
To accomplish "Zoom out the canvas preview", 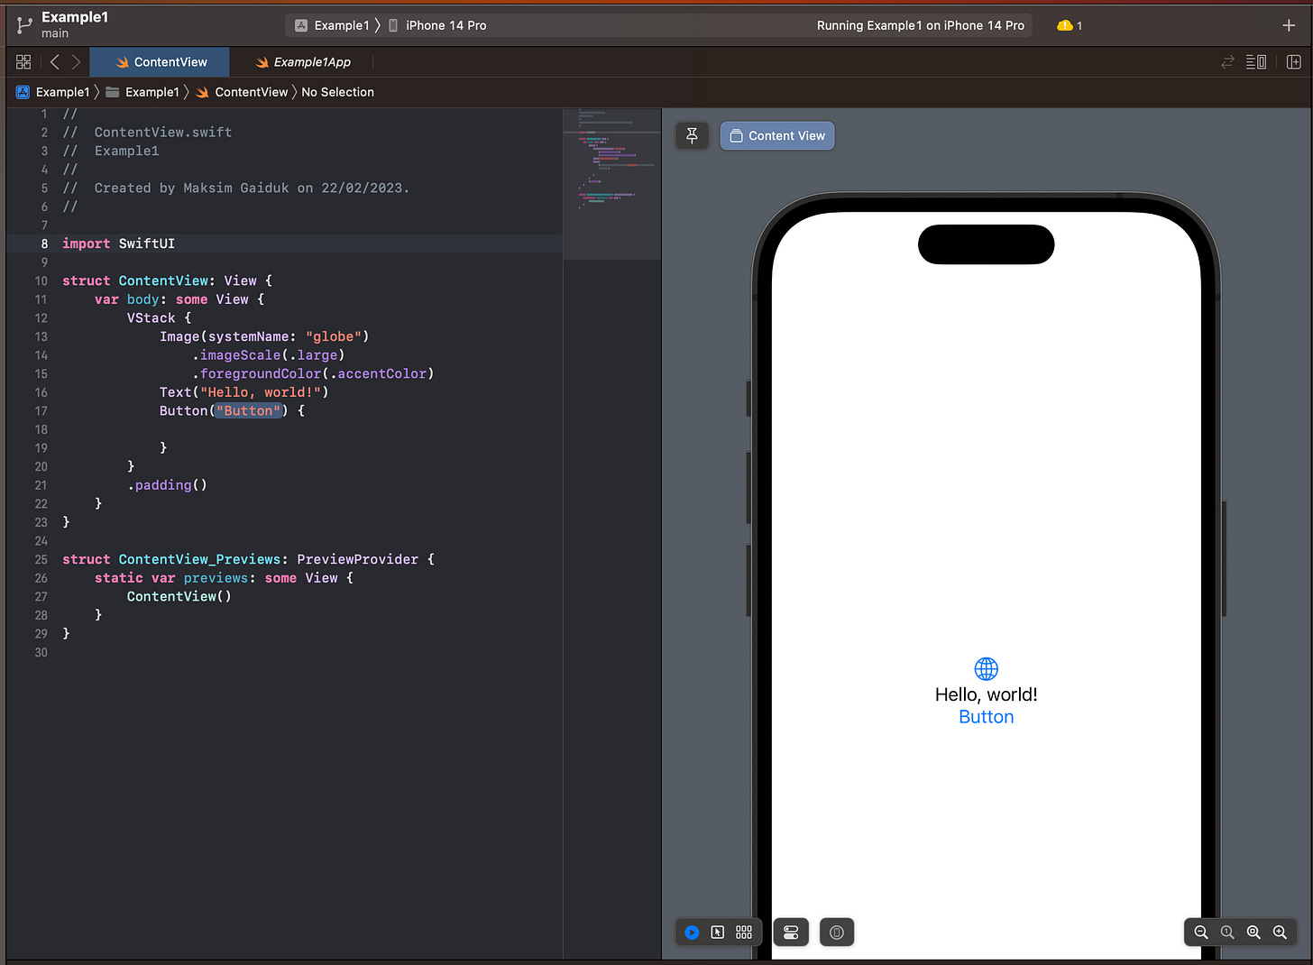I will (x=1201, y=933).
